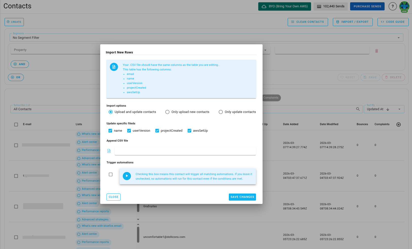This screenshot has width=412, height=249.
Task: Attach a file using the Append CSV icon
Action: (x=109, y=151)
